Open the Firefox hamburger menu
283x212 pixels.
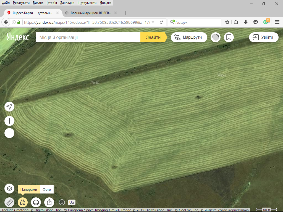pos(277,22)
